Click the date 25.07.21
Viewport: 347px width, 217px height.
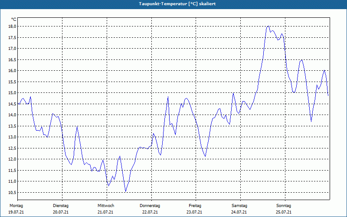click(x=284, y=212)
